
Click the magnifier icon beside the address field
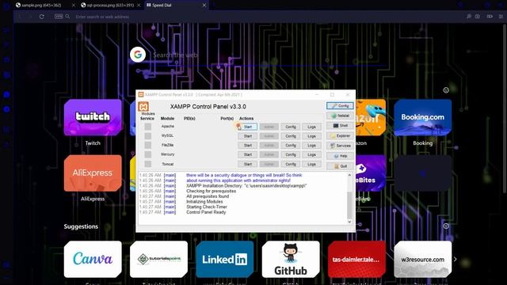(x=67, y=16)
